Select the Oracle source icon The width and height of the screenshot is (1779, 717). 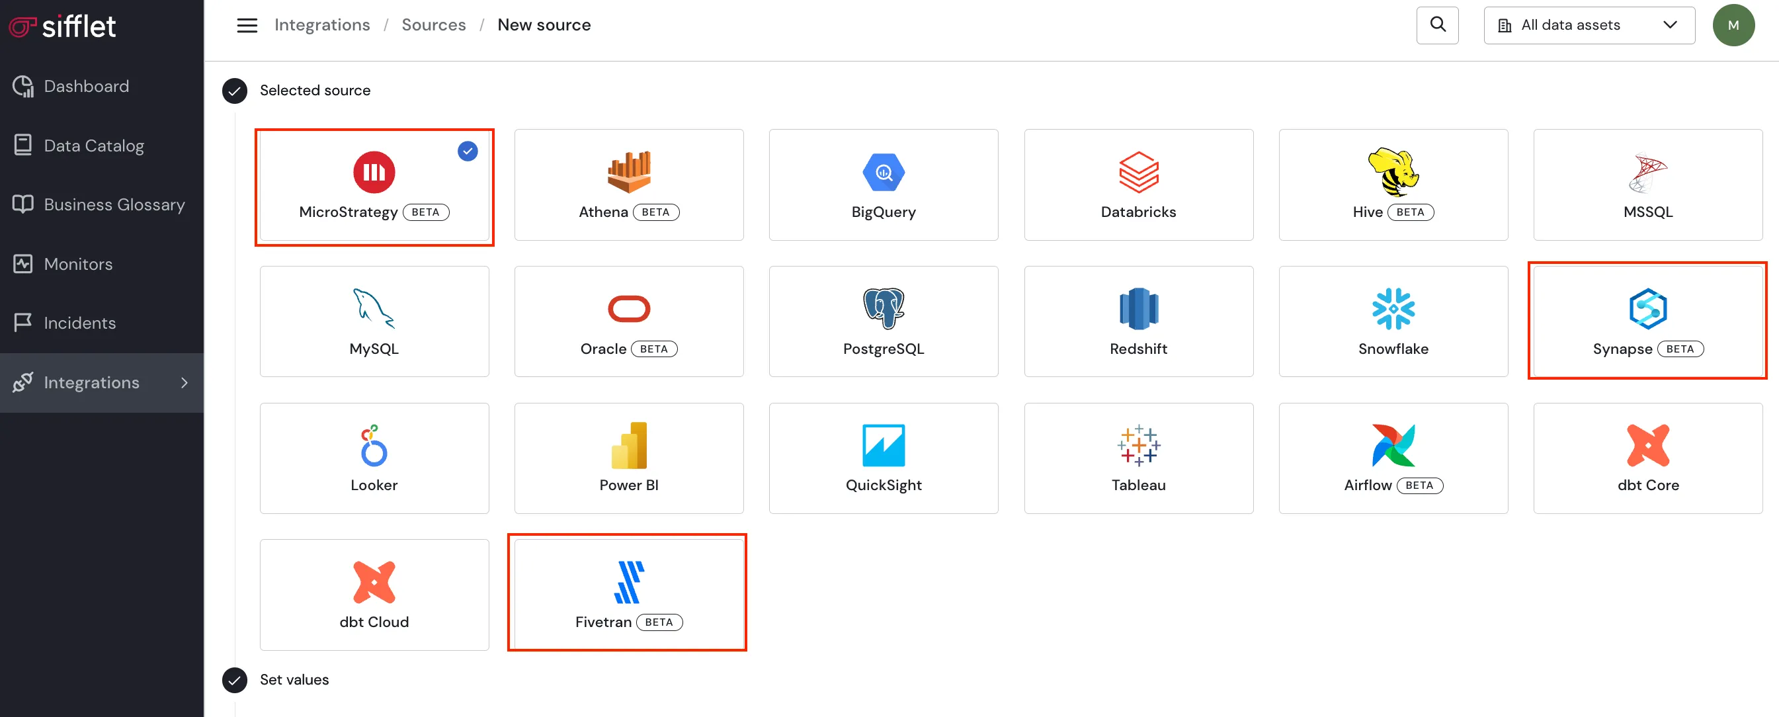628,309
